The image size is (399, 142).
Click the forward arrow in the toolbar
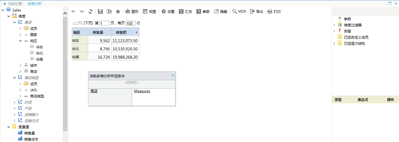pos(82,11)
